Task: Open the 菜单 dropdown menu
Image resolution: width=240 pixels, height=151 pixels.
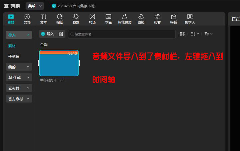Action: pyautogui.click(x=35, y=6)
